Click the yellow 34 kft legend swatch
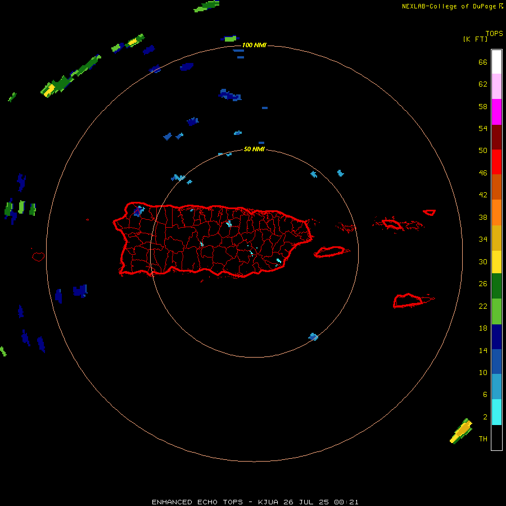 (x=496, y=262)
